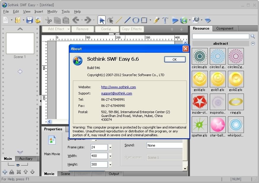Open the Width value dropdown arrow
This screenshot has width=259, height=183.
[110, 156]
